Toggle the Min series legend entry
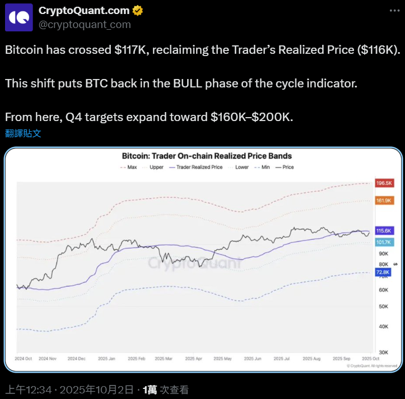405x399 pixels. (x=263, y=167)
